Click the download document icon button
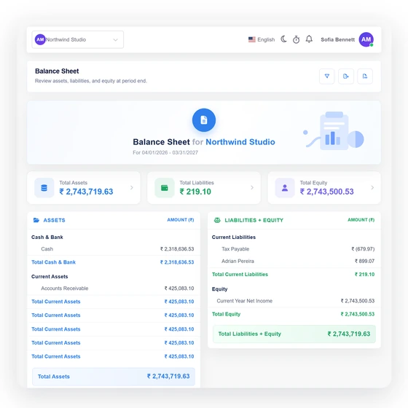This screenshot has width=408, height=408. [365, 76]
